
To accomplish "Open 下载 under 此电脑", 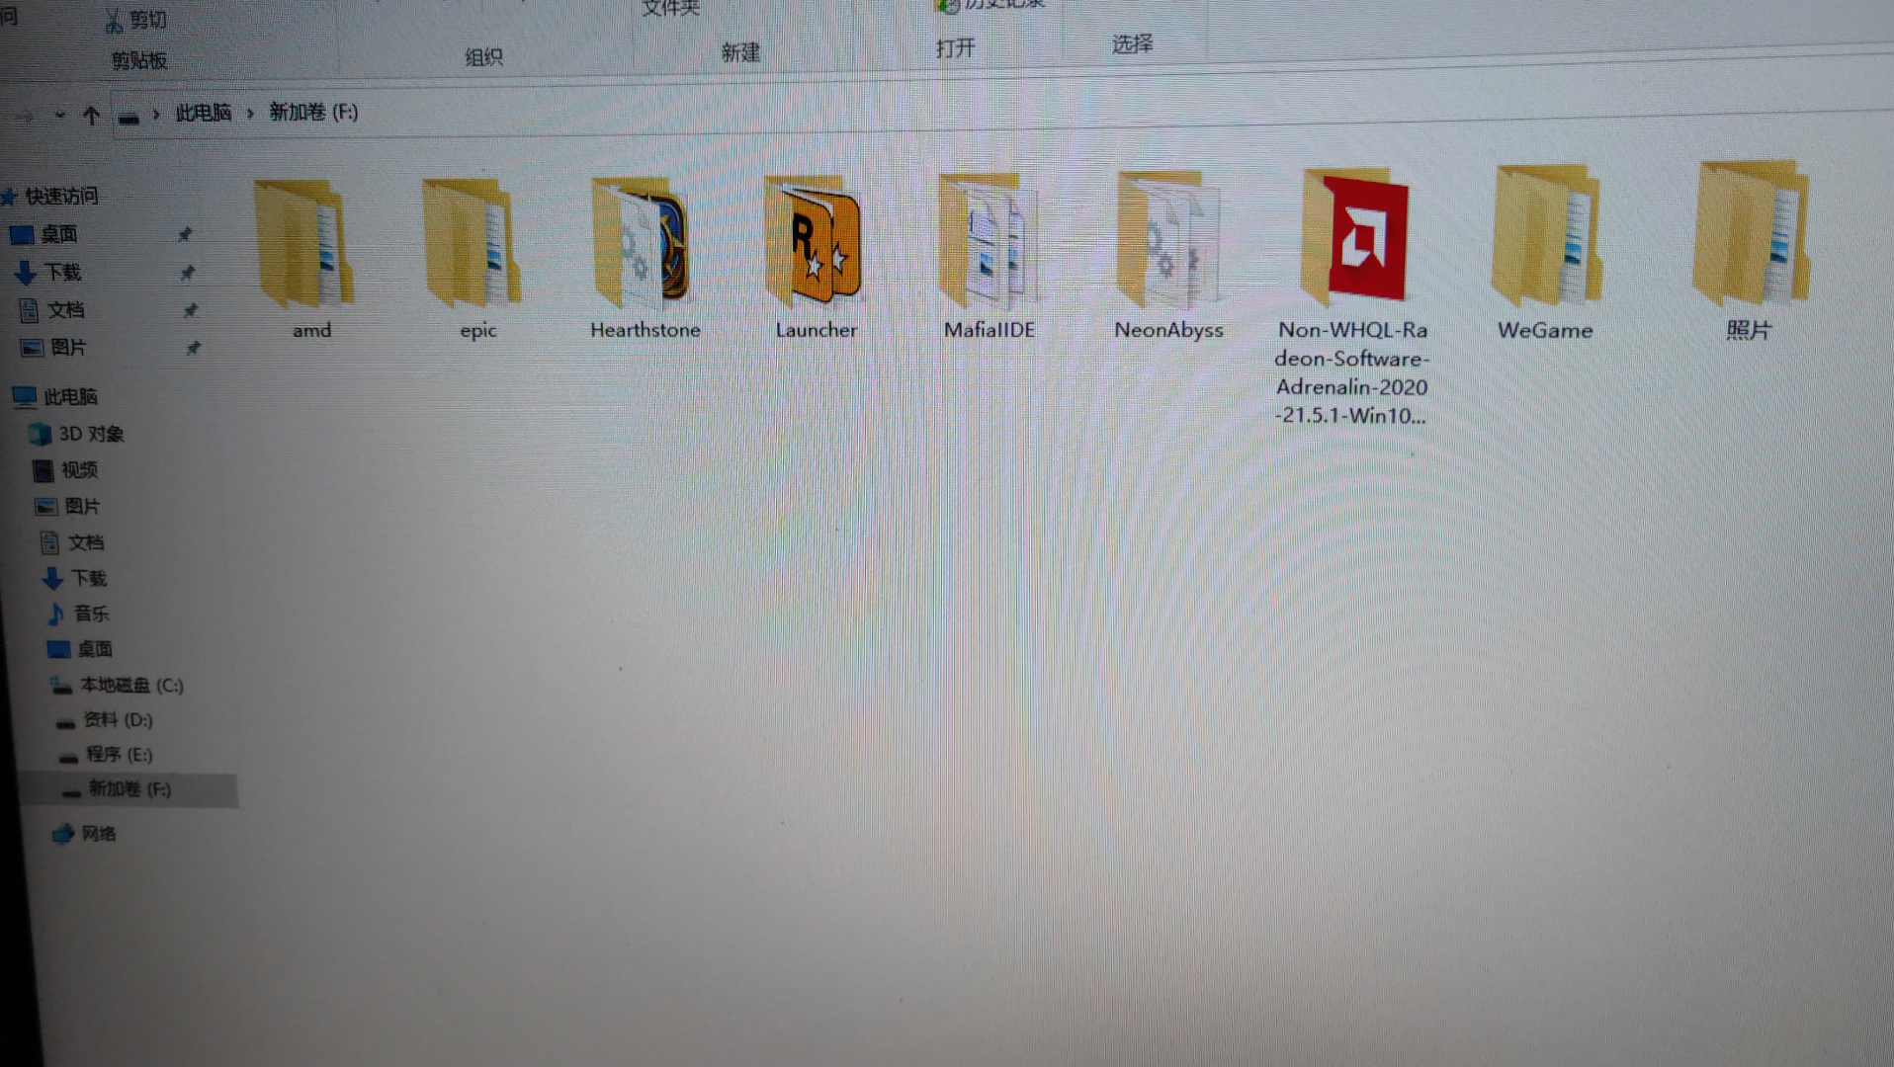I will [x=89, y=577].
